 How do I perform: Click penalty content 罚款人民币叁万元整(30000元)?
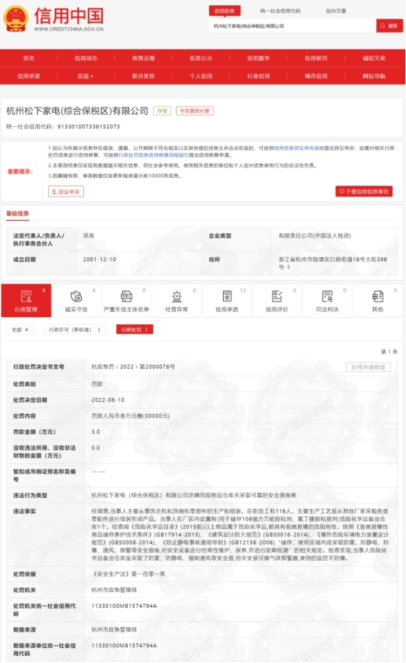(131, 416)
